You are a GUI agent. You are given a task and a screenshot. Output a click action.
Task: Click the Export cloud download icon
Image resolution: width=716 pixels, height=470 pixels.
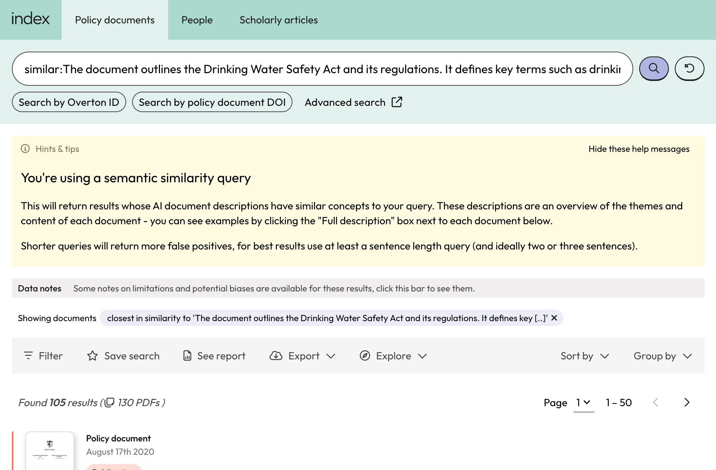point(276,356)
